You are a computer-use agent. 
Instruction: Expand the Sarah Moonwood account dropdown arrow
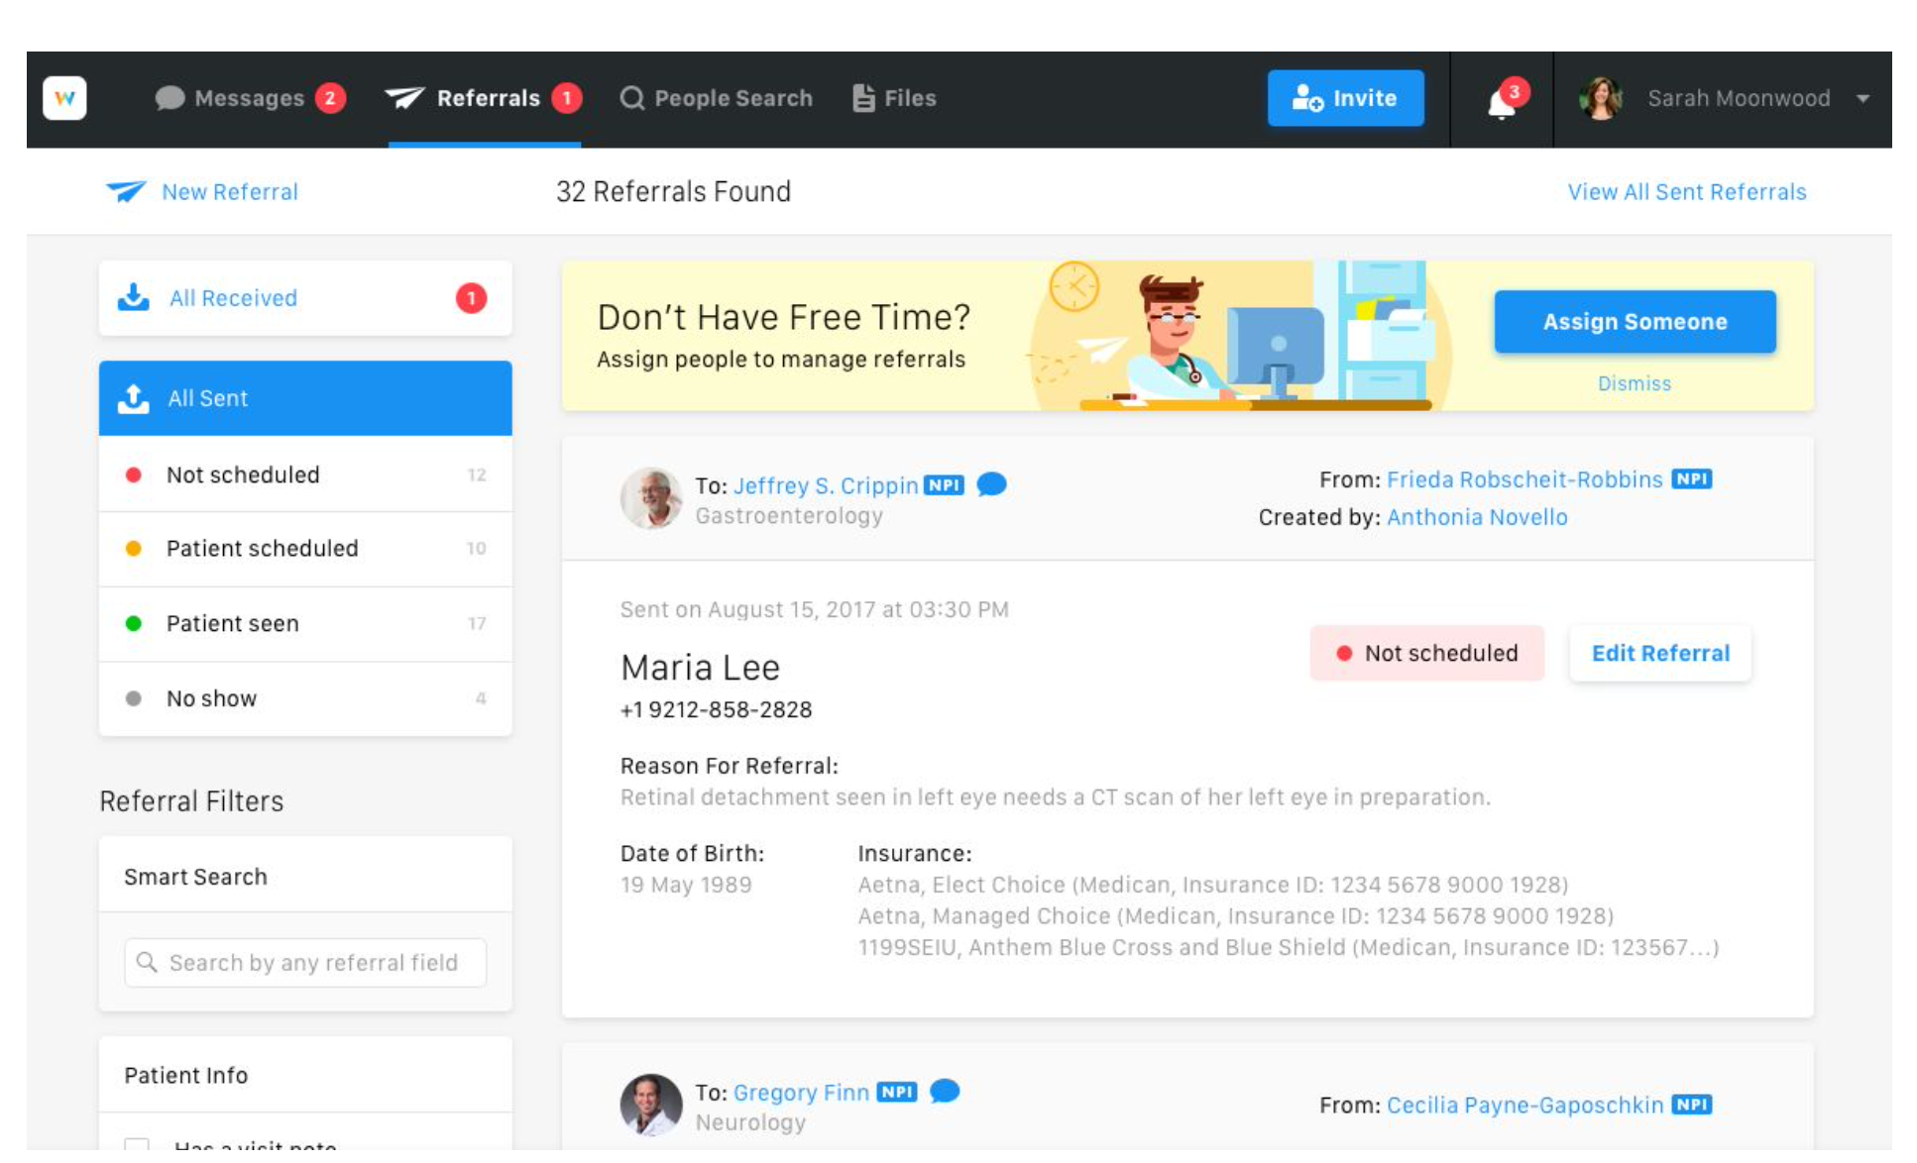pos(1862,99)
